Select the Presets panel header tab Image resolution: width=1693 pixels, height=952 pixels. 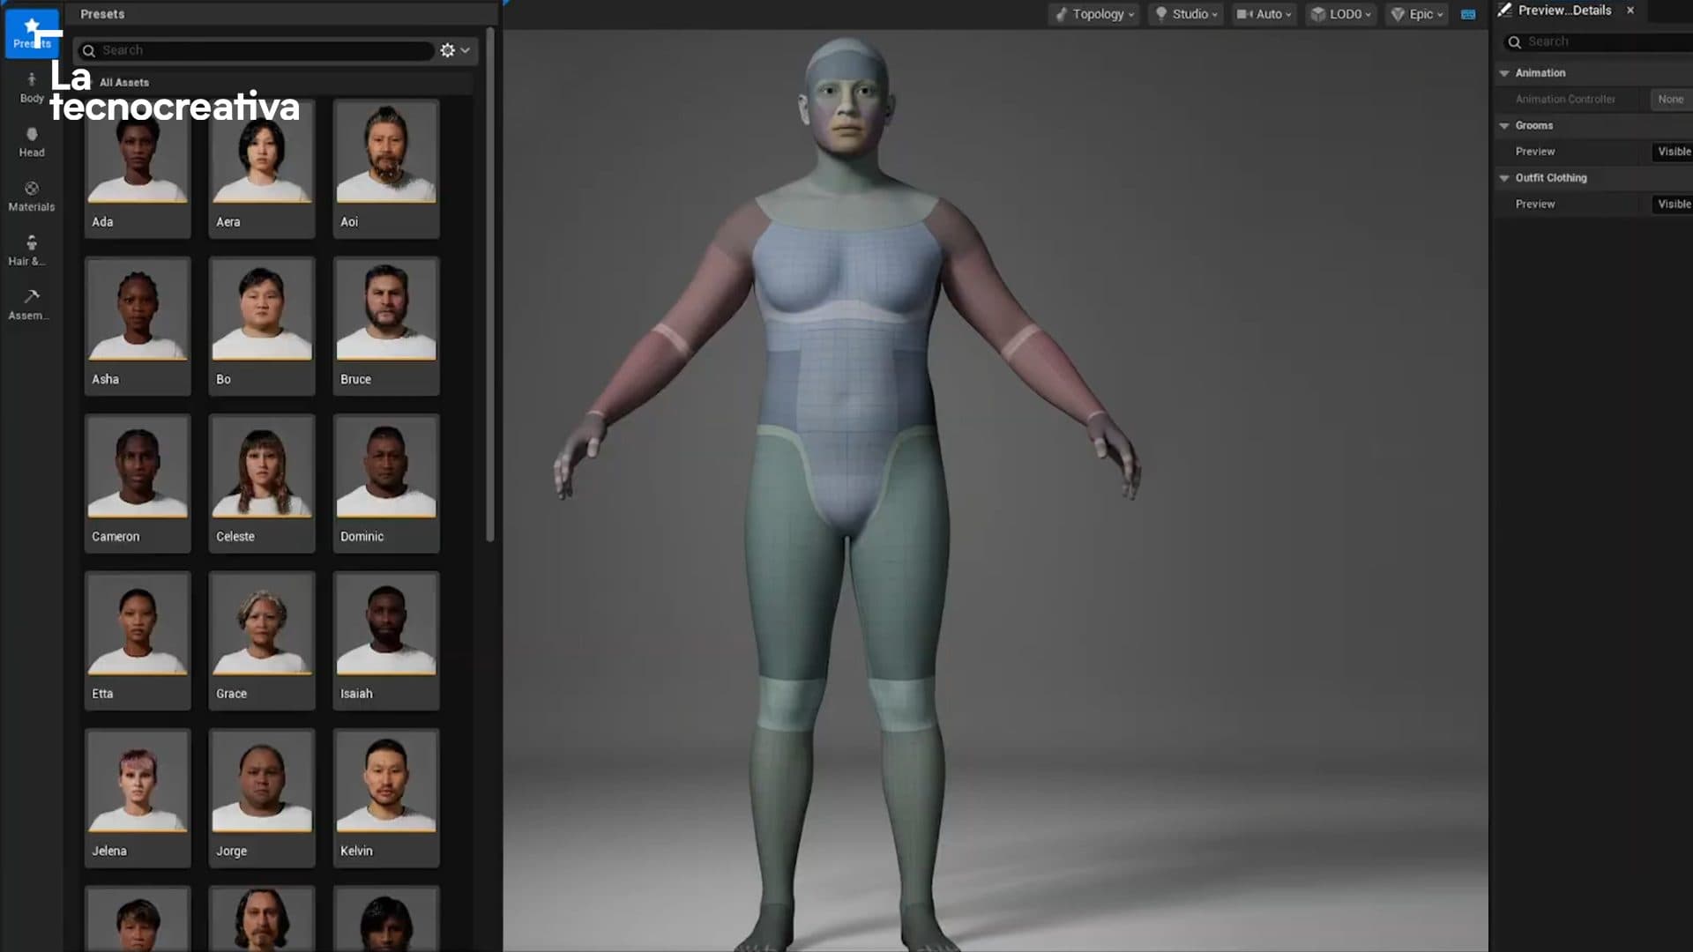102,14
